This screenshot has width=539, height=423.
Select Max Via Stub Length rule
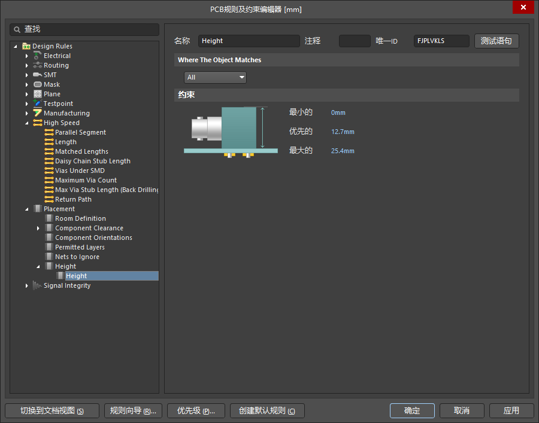point(107,190)
